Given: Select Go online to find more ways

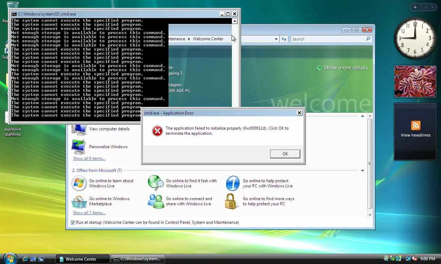Looking at the screenshot, I should point(268,201).
